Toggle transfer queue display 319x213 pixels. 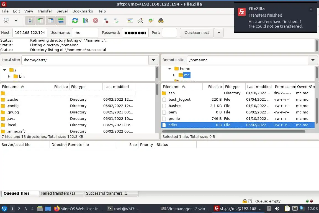61,21
